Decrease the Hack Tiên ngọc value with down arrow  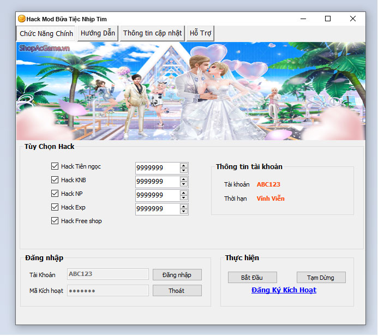tap(184, 170)
